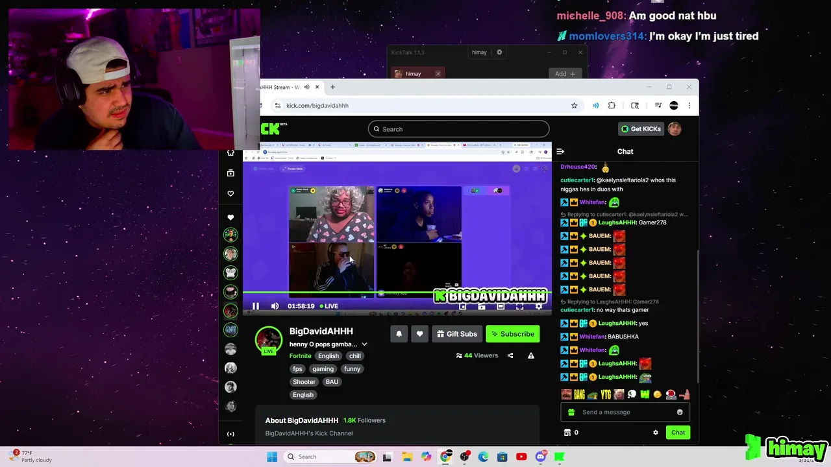Image resolution: width=831 pixels, height=467 pixels.
Task: Select the funny tag
Action: tap(352, 369)
